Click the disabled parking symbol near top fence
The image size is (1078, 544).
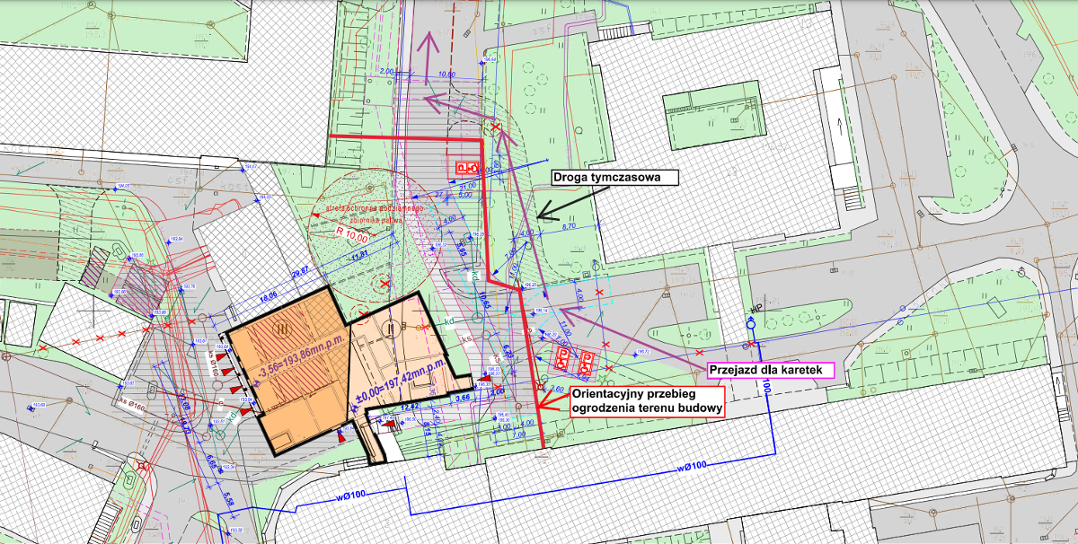[x=467, y=167]
